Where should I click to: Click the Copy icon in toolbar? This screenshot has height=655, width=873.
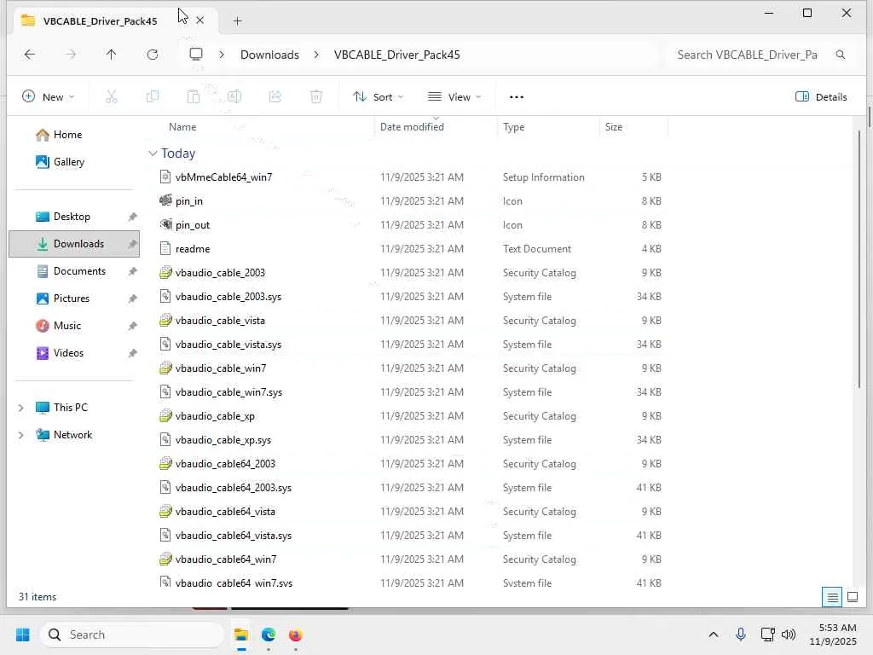(152, 97)
